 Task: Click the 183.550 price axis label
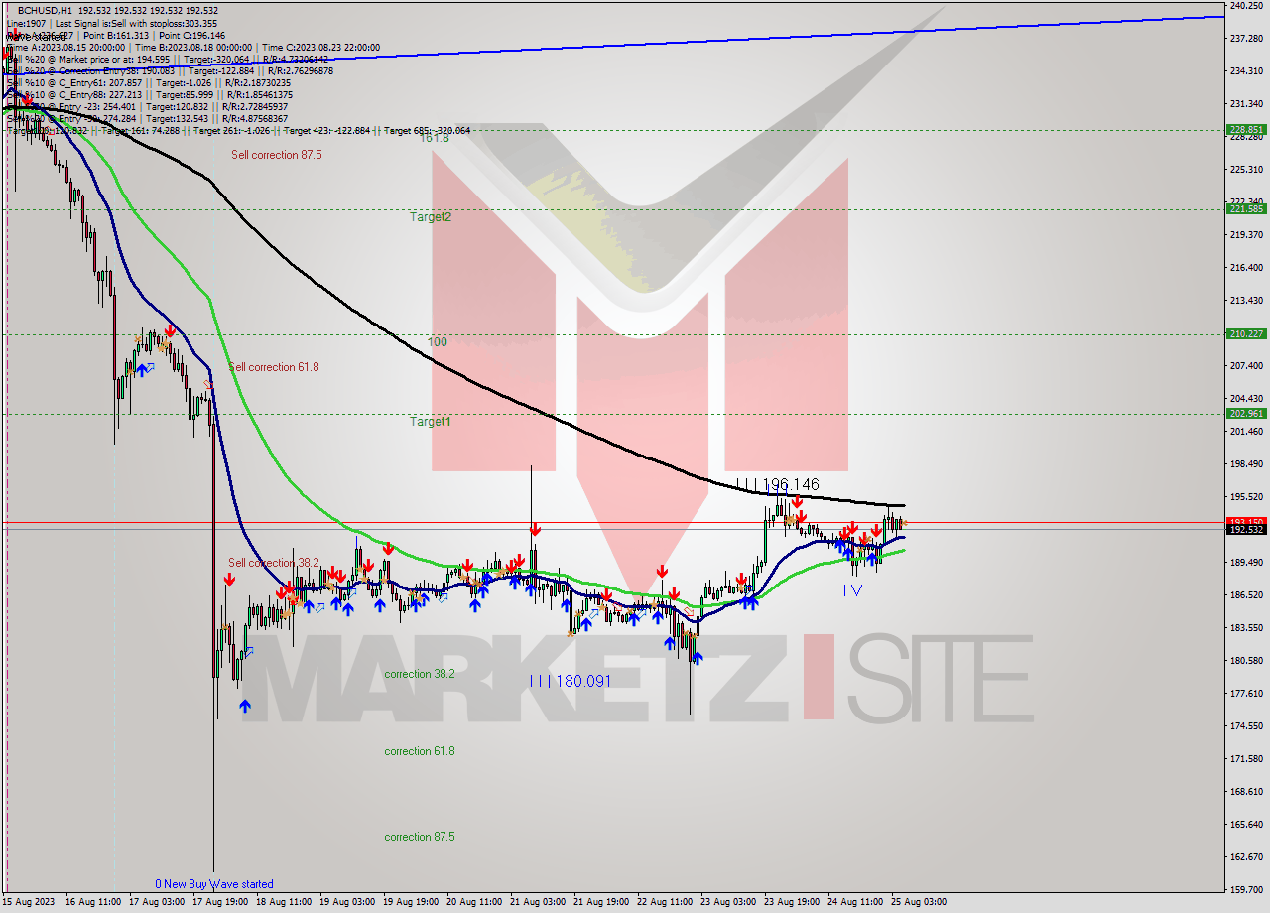1246,627
